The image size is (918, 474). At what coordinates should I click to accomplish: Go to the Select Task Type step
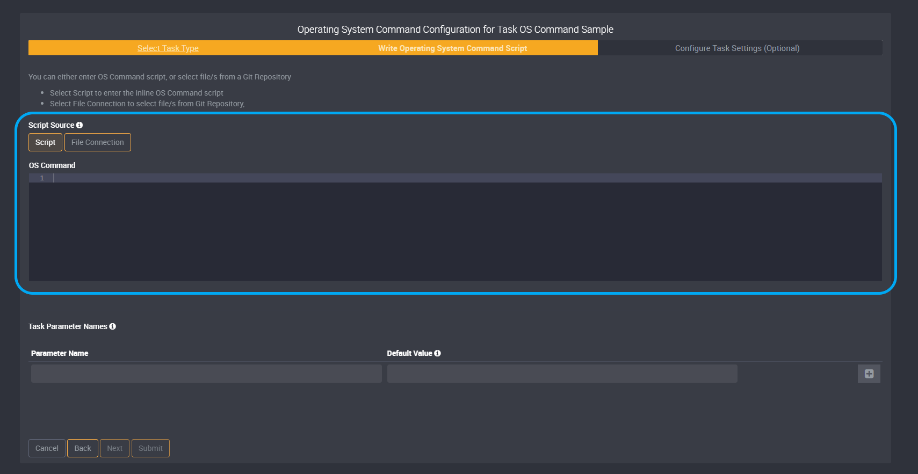168,48
